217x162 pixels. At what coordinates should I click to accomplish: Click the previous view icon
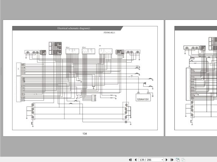[178, 160]
